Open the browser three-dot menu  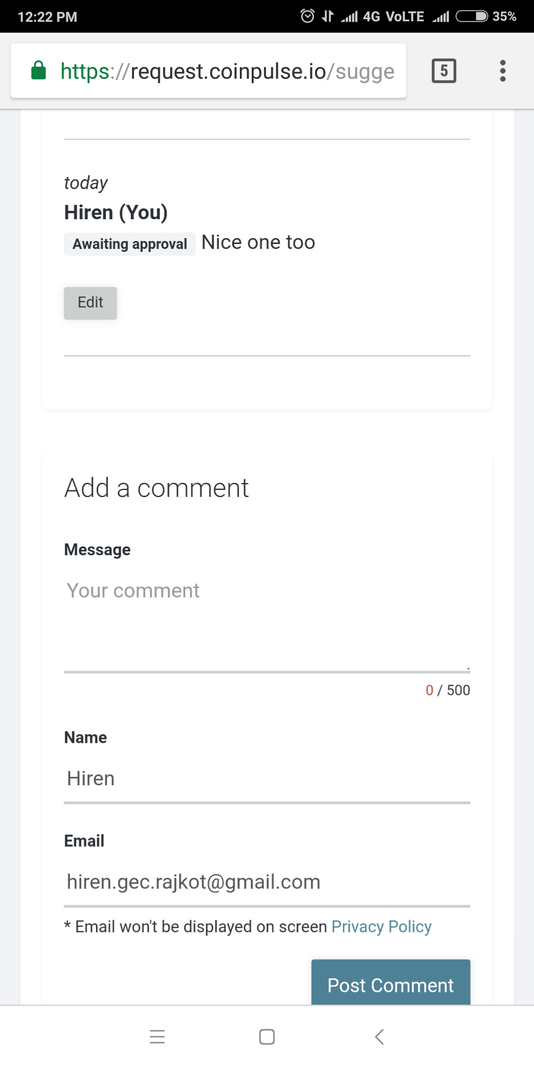502,71
